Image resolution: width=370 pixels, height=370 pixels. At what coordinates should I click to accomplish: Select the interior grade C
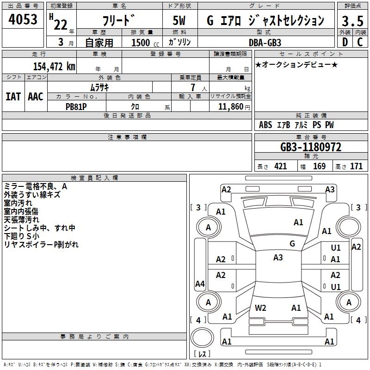pyautogui.click(x=360, y=43)
